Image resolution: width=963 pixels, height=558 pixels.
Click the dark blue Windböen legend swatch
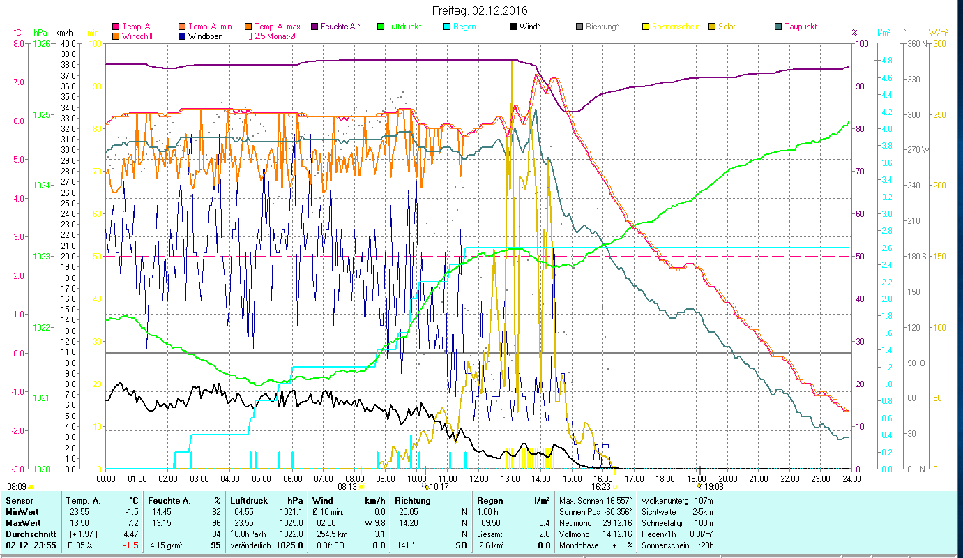coord(182,36)
